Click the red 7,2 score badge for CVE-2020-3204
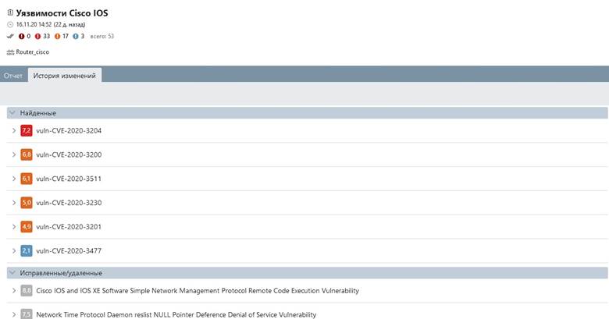609x319 pixels. point(27,130)
